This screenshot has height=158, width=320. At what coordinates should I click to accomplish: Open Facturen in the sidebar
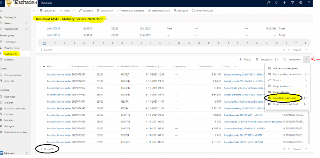[x=9, y=103]
